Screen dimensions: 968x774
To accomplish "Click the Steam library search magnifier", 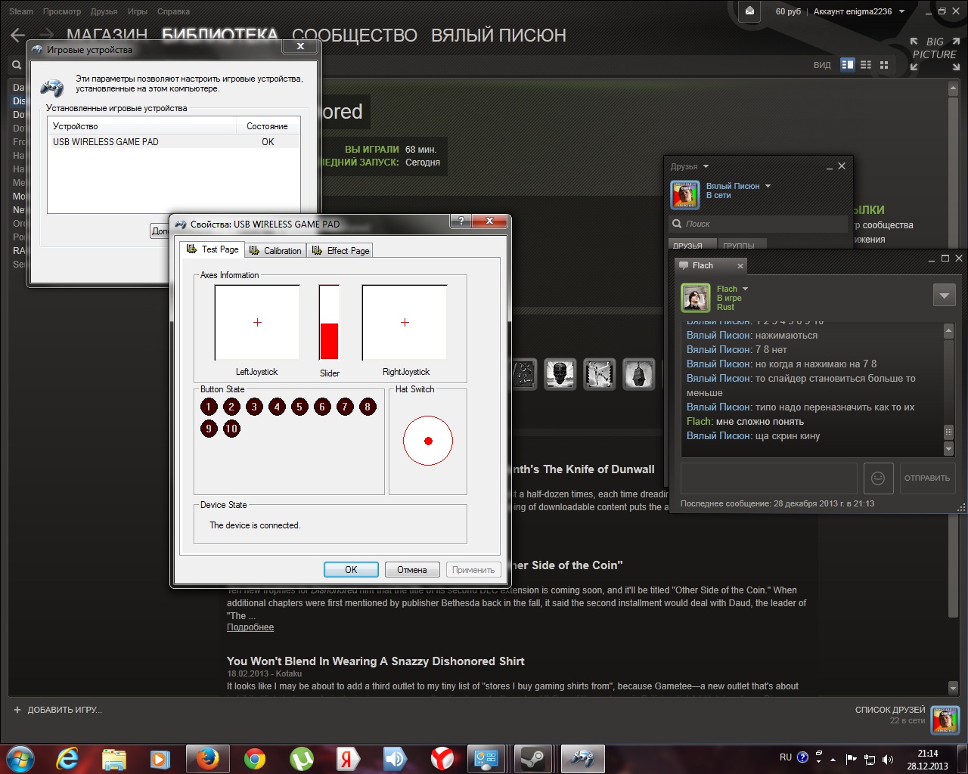I will tap(17, 65).
